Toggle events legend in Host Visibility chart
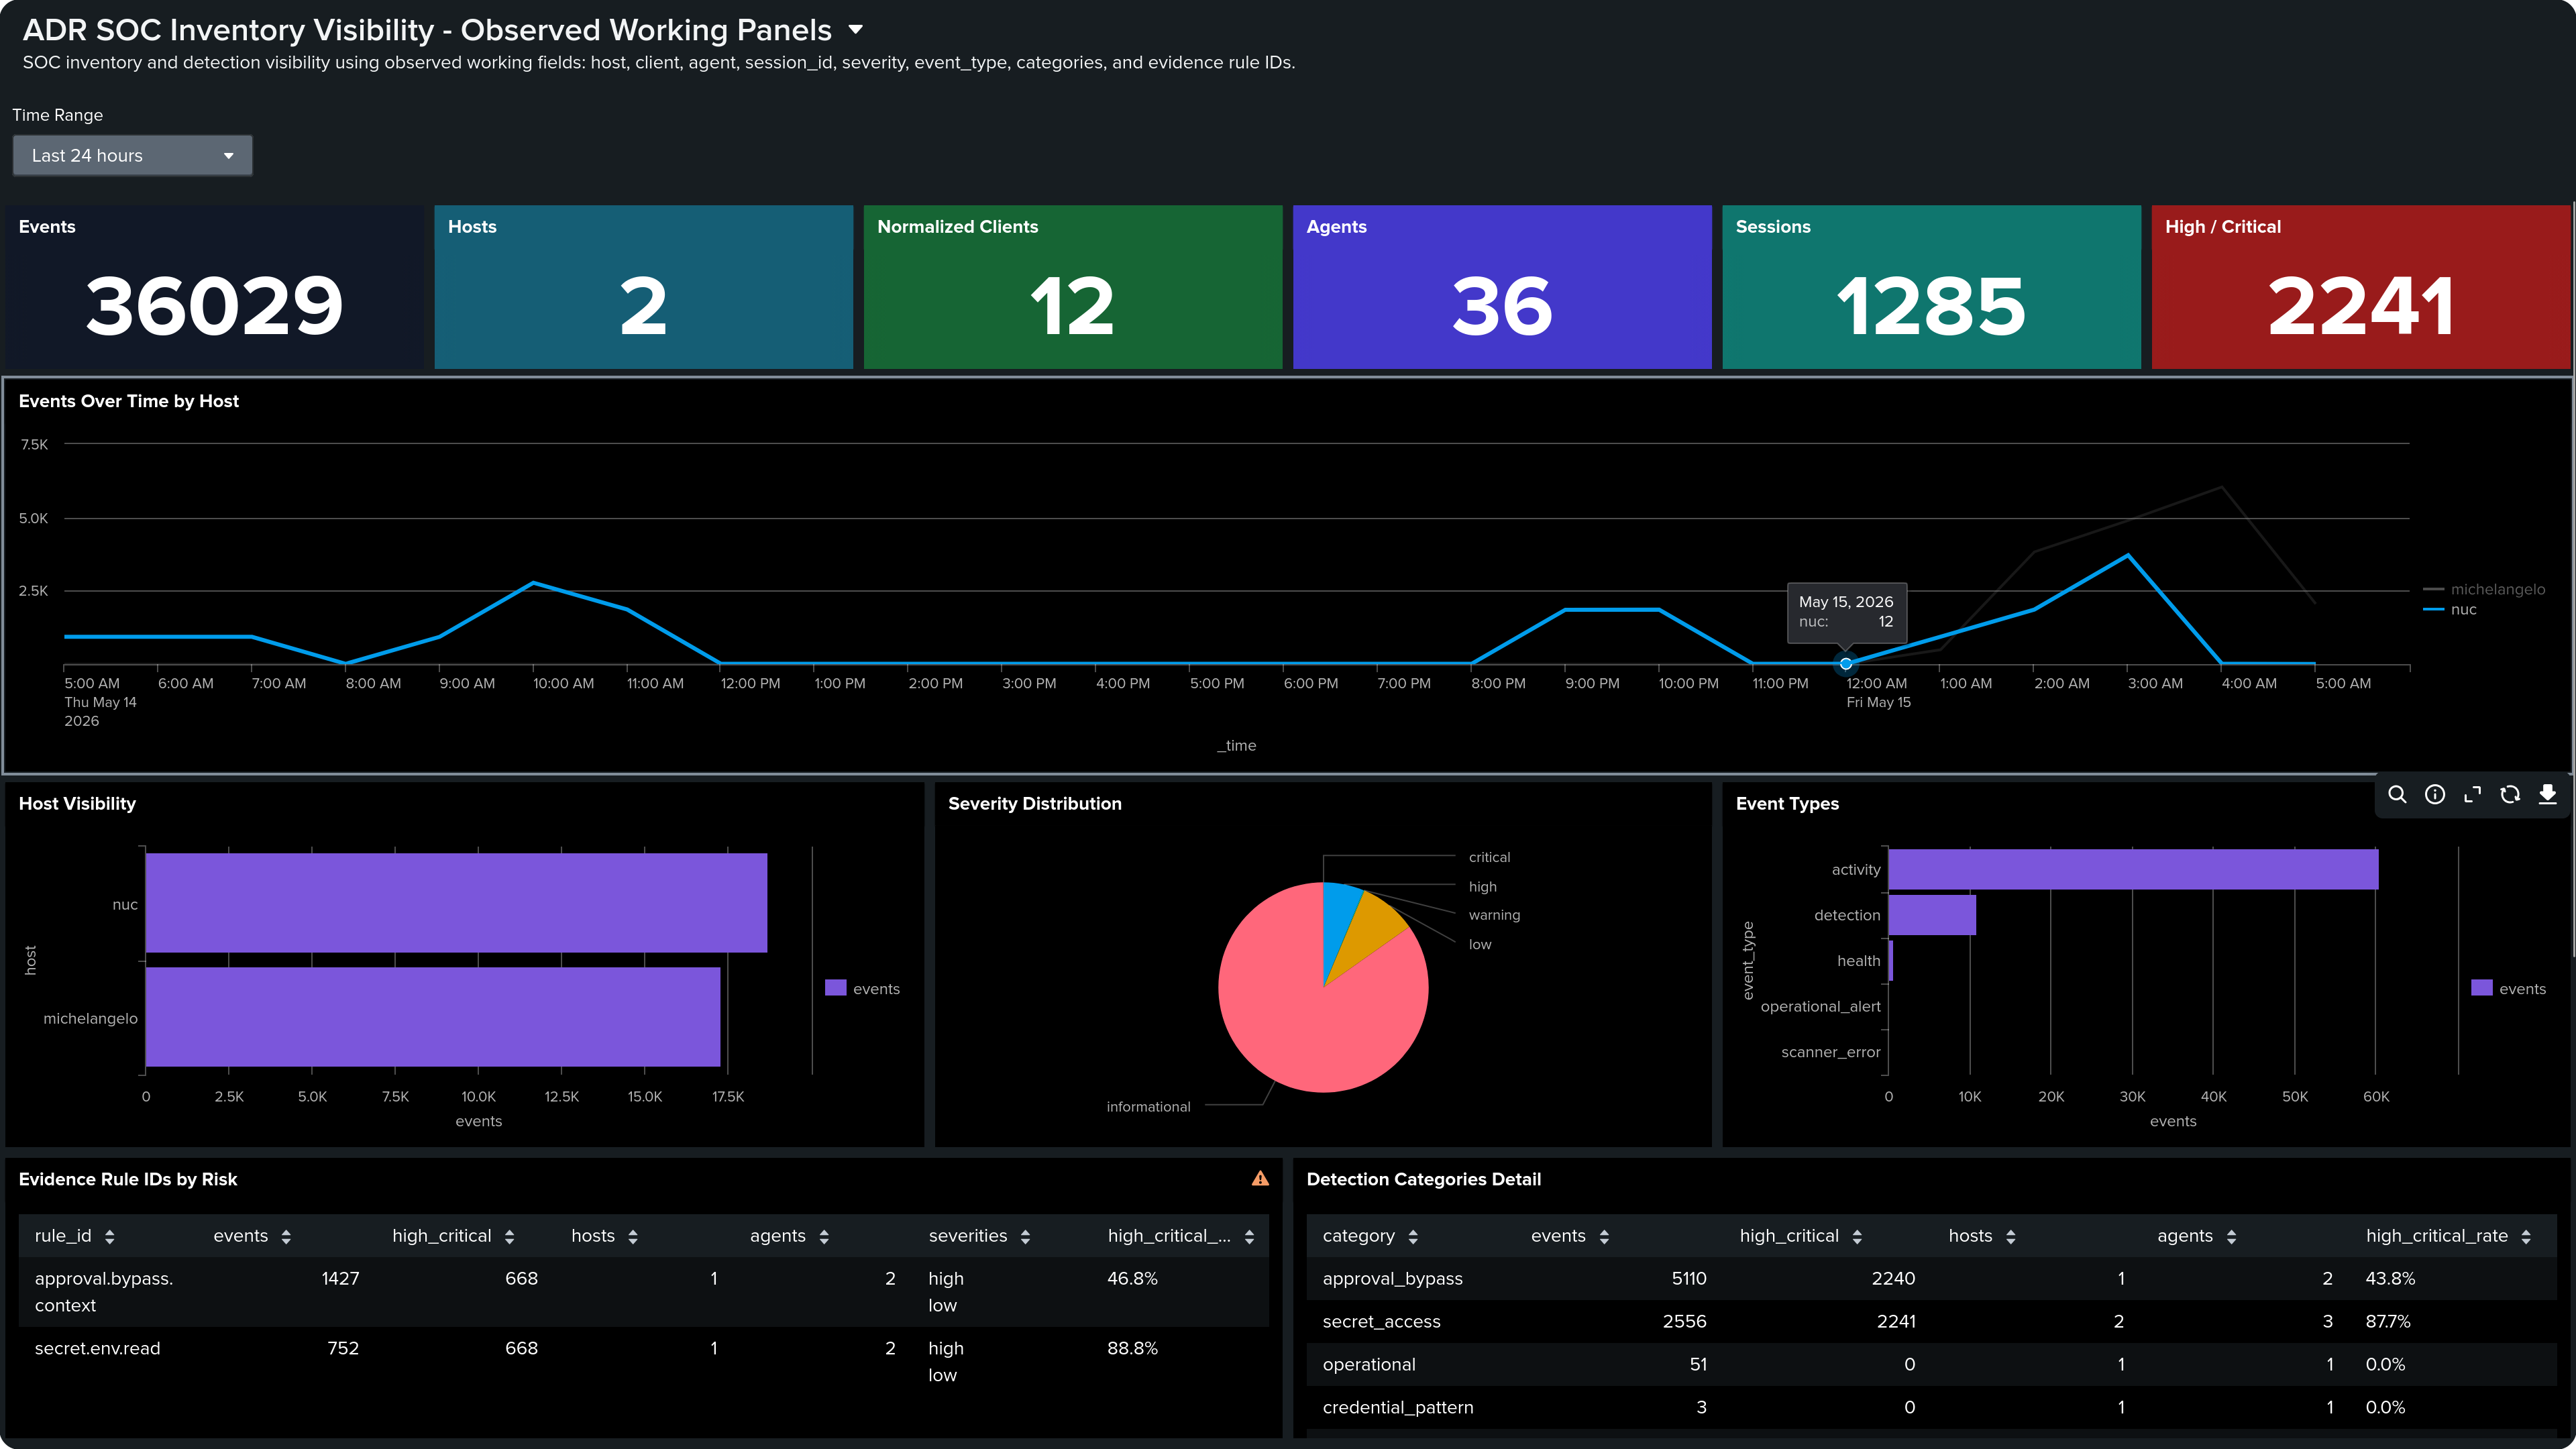The width and height of the screenshot is (2576, 1449). click(x=862, y=988)
